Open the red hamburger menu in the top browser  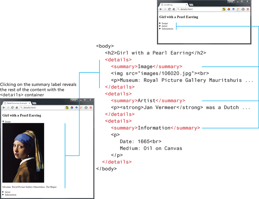point(248,9)
